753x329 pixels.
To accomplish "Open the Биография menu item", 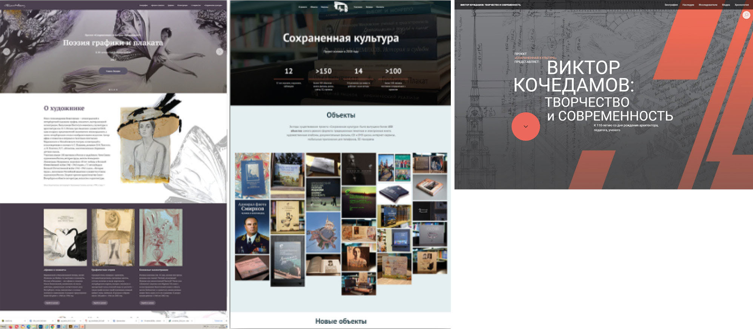I will pos(671,5).
